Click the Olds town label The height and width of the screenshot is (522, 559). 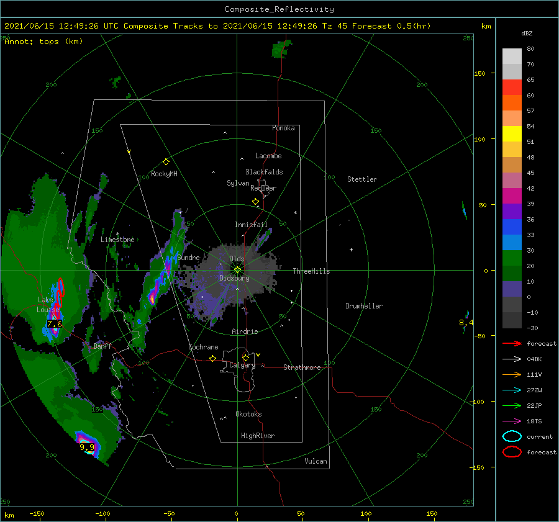click(237, 259)
